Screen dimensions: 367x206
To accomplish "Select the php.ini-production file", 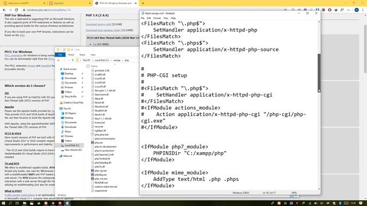I will (104, 150).
